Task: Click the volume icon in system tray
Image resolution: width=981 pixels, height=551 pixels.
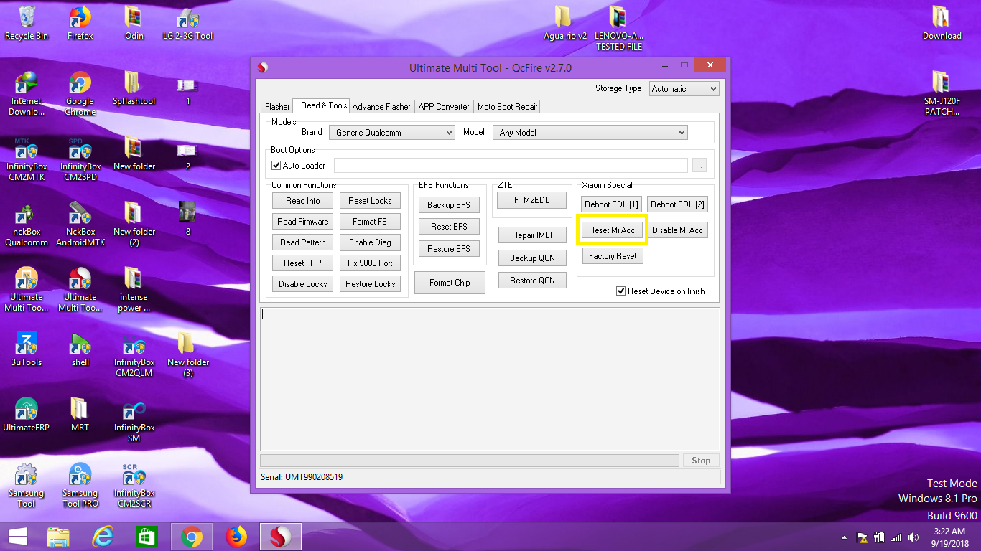Action: [913, 537]
